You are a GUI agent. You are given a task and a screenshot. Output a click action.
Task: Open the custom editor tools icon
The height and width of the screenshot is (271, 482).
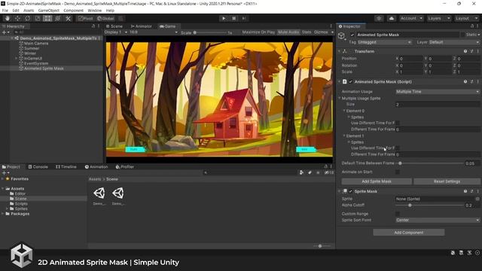click(68, 18)
